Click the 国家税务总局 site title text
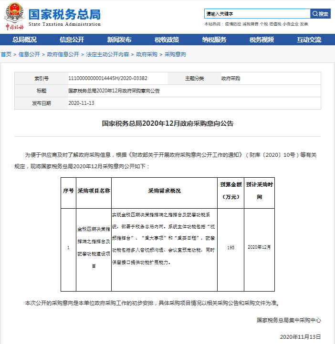The width and height of the screenshot is (335, 344). (x=64, y=15)
